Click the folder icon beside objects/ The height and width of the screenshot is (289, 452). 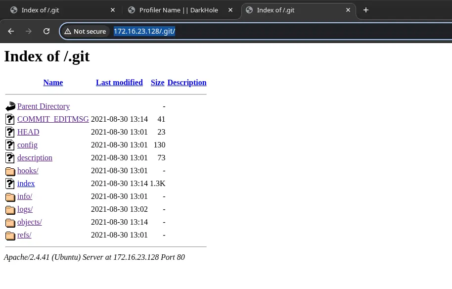pyautogui.click(x=10, y=222)
